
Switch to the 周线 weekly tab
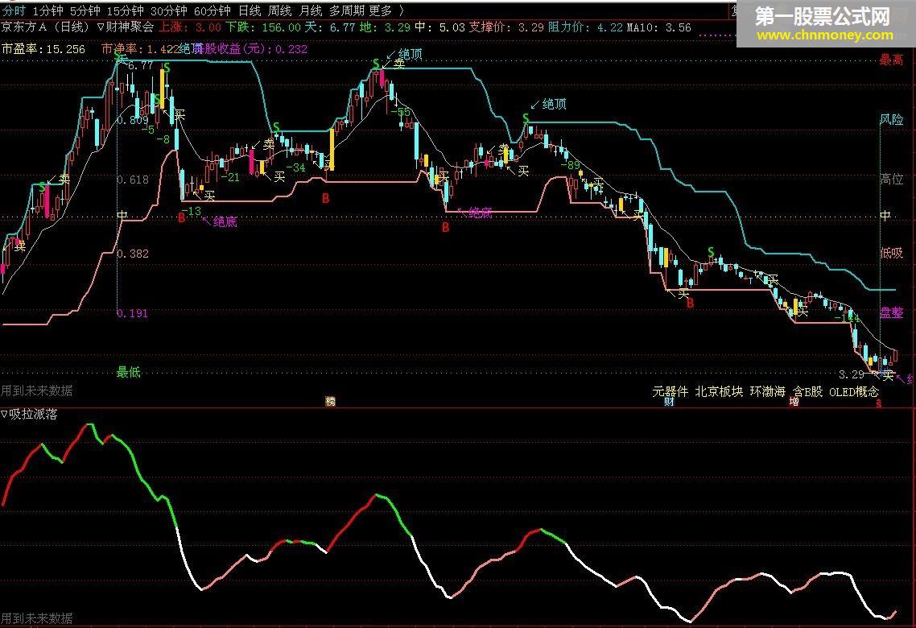[280, 10]
